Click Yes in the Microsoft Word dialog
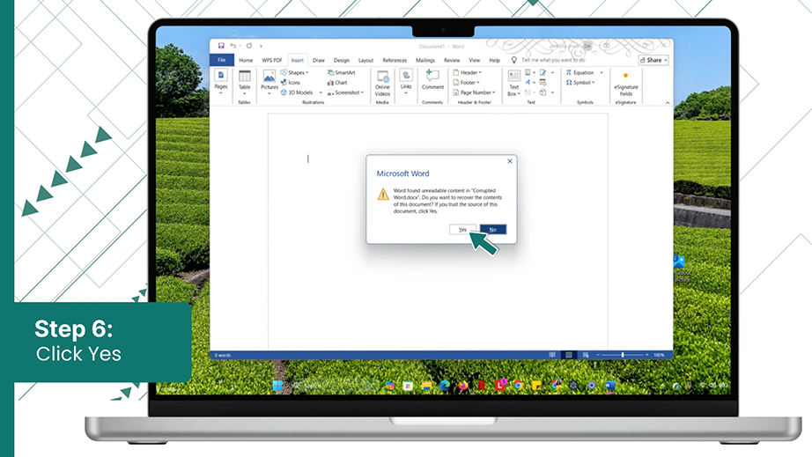 click(x=462, y=229)
